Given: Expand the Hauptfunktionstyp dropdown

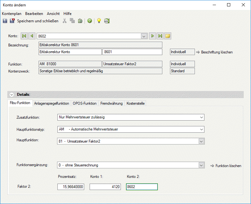Looking at the screenshot, I should coord(201,129).
